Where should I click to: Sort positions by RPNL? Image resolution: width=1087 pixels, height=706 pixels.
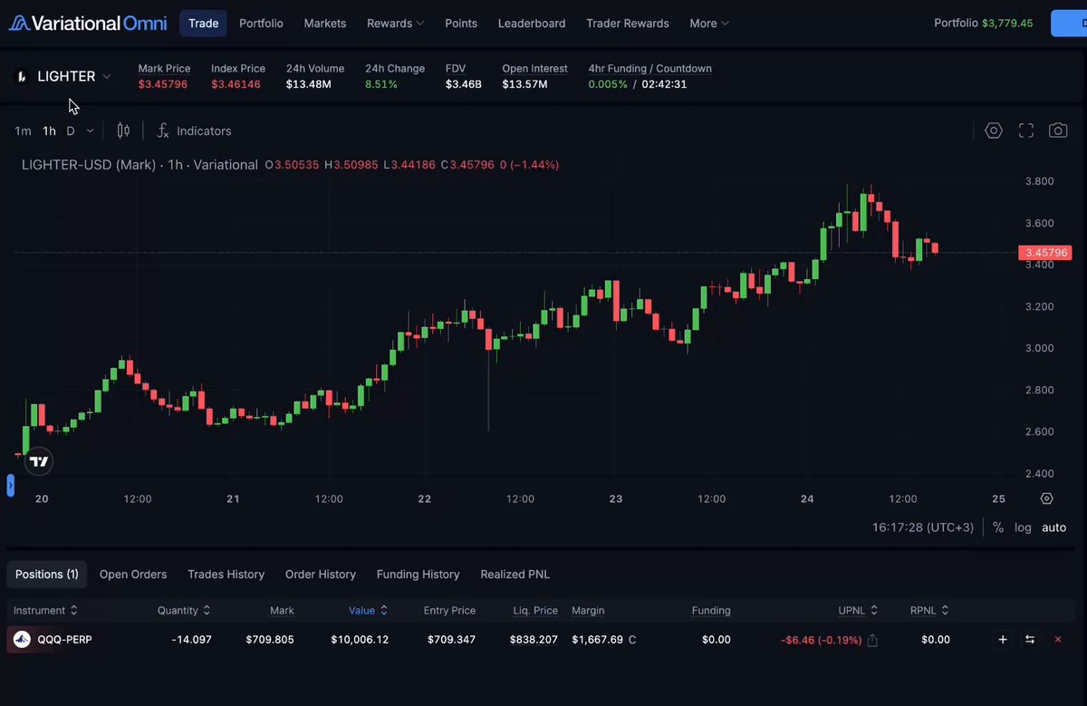930,611
